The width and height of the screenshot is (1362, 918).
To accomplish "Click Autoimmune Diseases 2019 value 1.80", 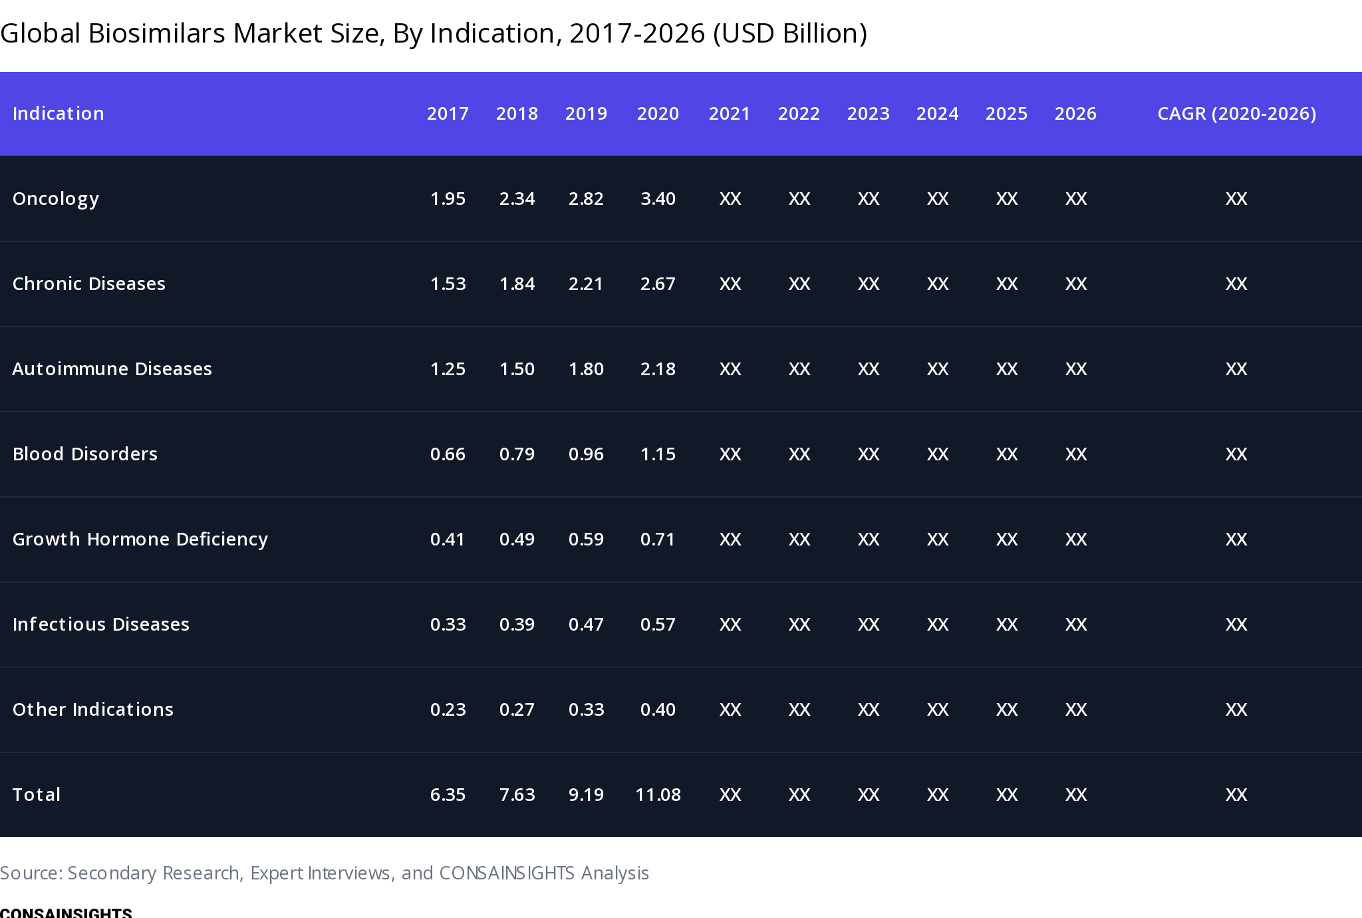I will (587, 369).
